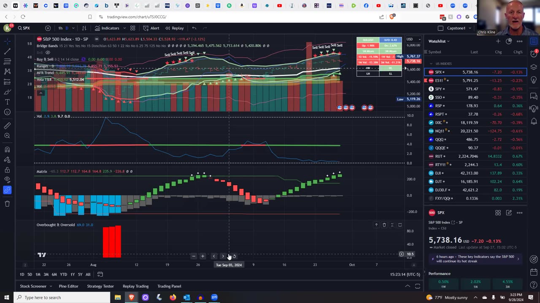Remove objects with trash icon
The image size is (540, 303).
7,204
